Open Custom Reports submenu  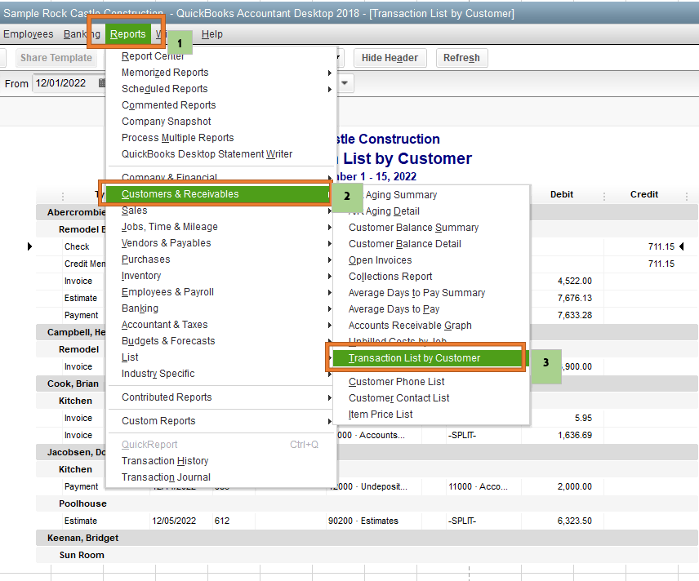pos(220,421)
